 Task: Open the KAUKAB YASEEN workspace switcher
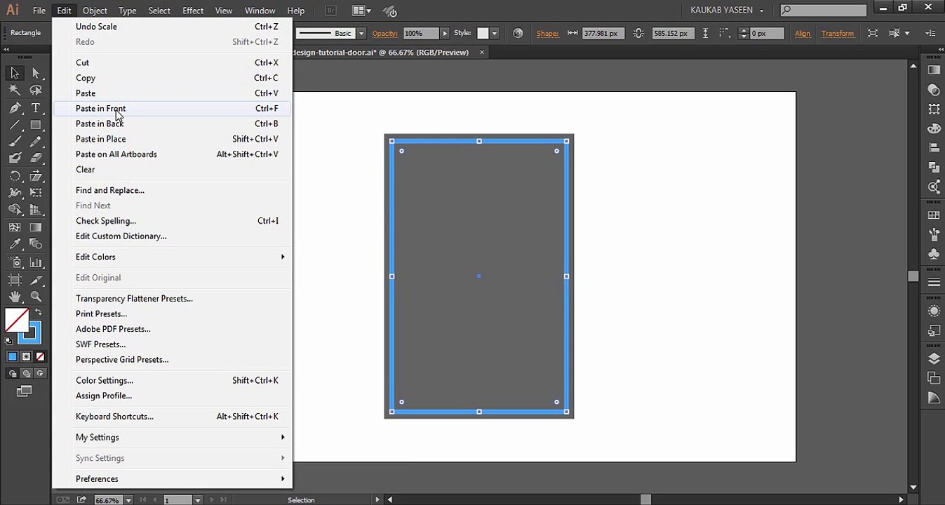coord(727,11)
